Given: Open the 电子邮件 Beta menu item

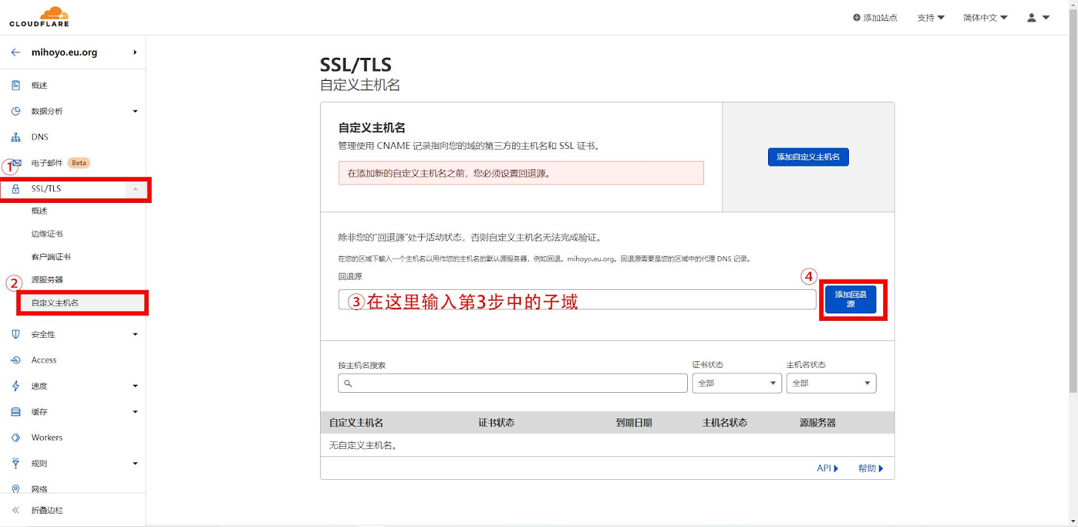Looking at the screenshot, I should click(61, 163).
